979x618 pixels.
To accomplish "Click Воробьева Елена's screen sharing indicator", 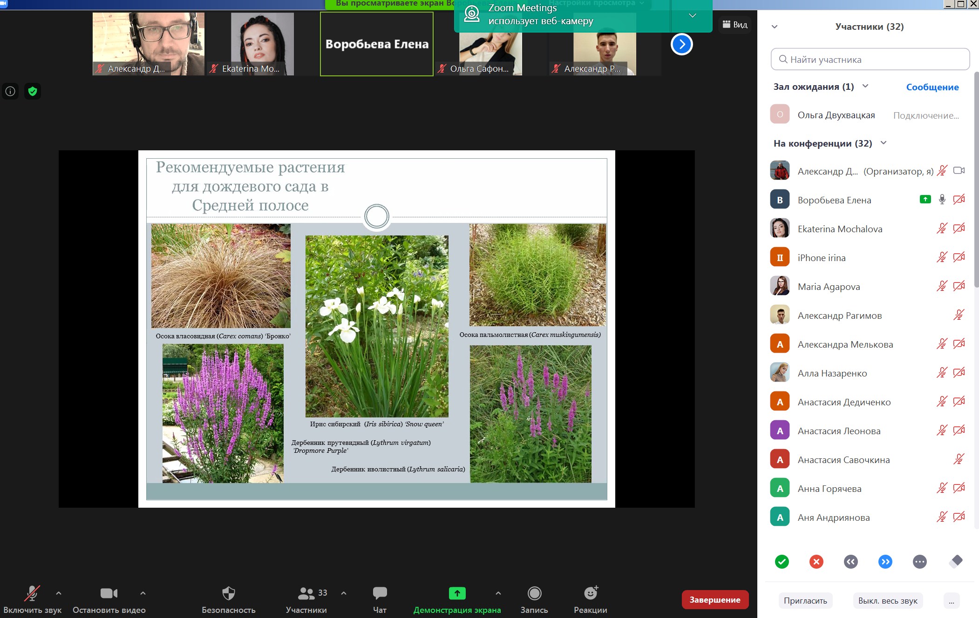I will (925, 200).
